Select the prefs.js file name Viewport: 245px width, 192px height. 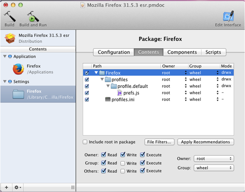[x=131, y=93]
